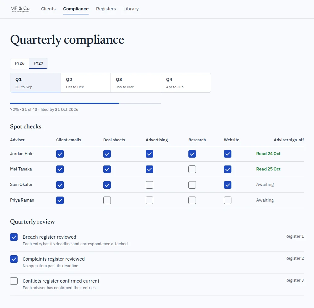Open the Register 1 link

point(295,236)
